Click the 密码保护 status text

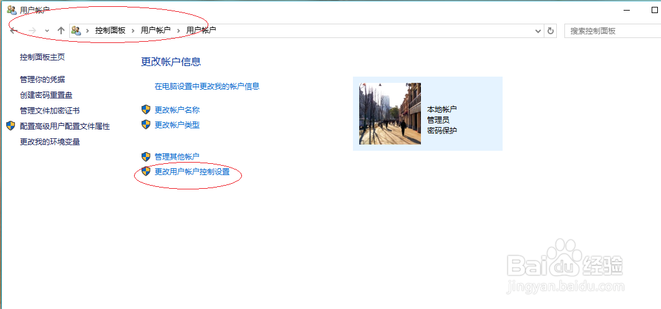441,130
